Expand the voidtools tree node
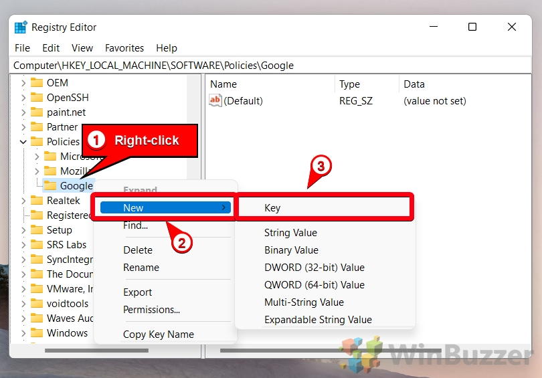542x378 pixels. coord(23,304)
